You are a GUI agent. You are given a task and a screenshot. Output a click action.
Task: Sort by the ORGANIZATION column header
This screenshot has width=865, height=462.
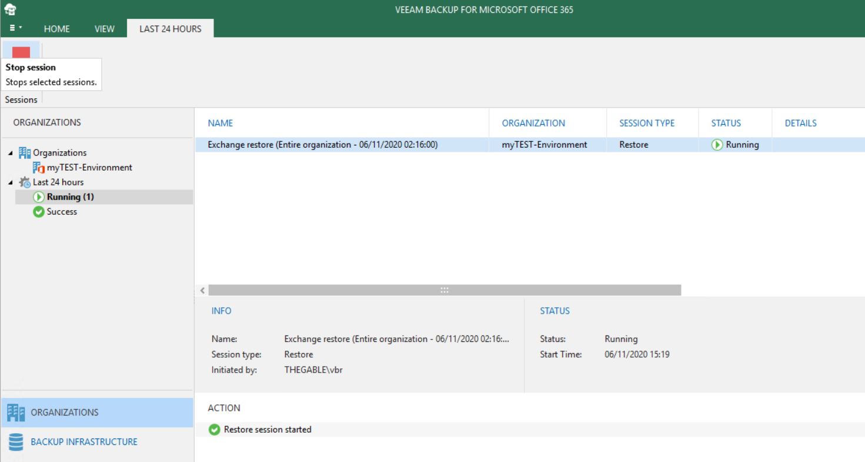(533, 123)
